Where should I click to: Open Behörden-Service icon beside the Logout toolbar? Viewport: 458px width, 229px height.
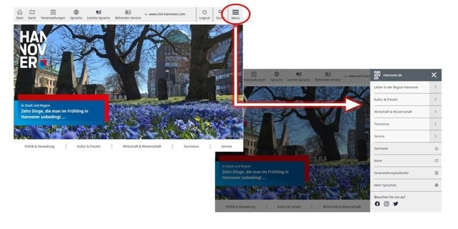tap(128, 12)
